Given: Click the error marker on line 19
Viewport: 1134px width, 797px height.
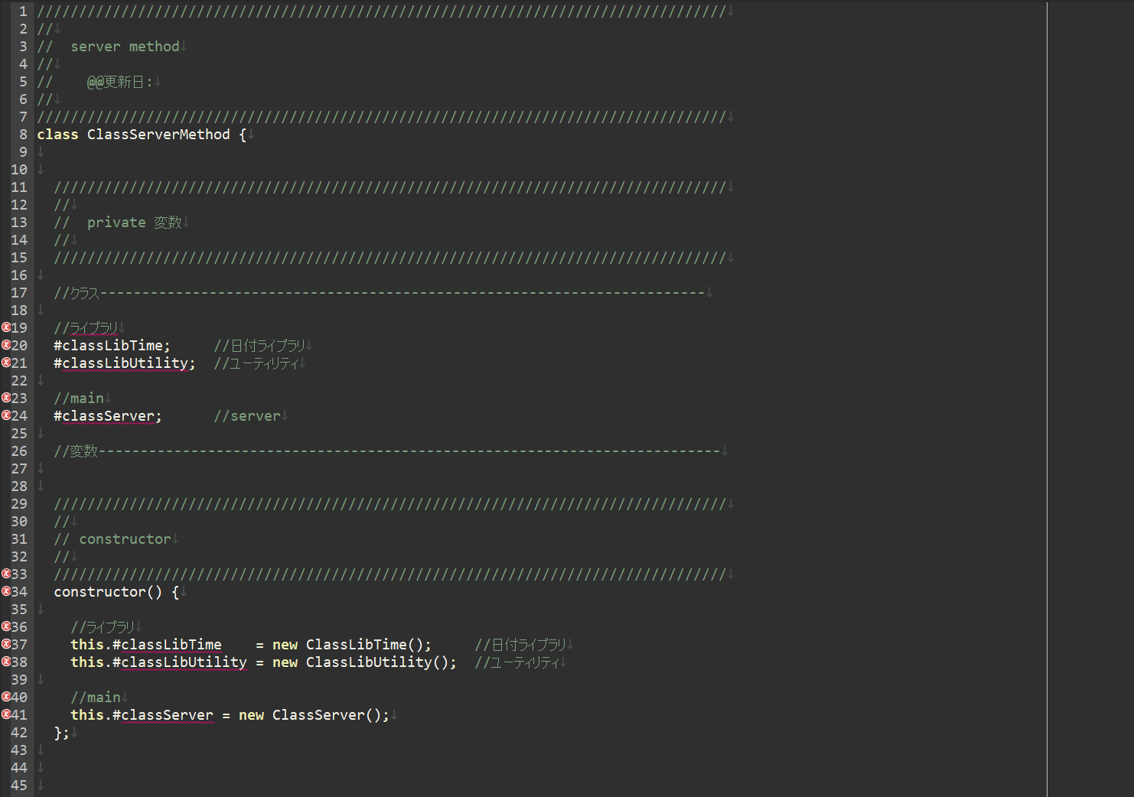Looking at the screenshot, I should tap(6, 327).
